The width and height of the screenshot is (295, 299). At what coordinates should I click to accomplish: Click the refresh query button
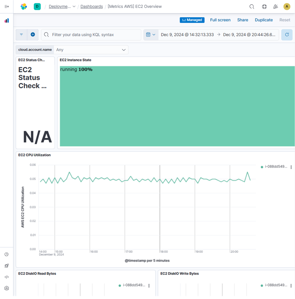click(287, 35)
